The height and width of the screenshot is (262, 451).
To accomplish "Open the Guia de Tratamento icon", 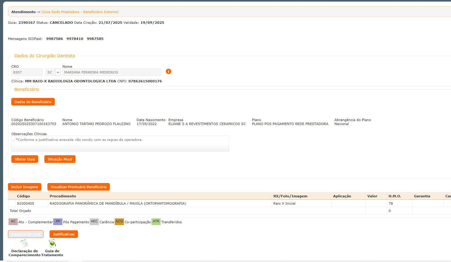I will tap(52, 244).
